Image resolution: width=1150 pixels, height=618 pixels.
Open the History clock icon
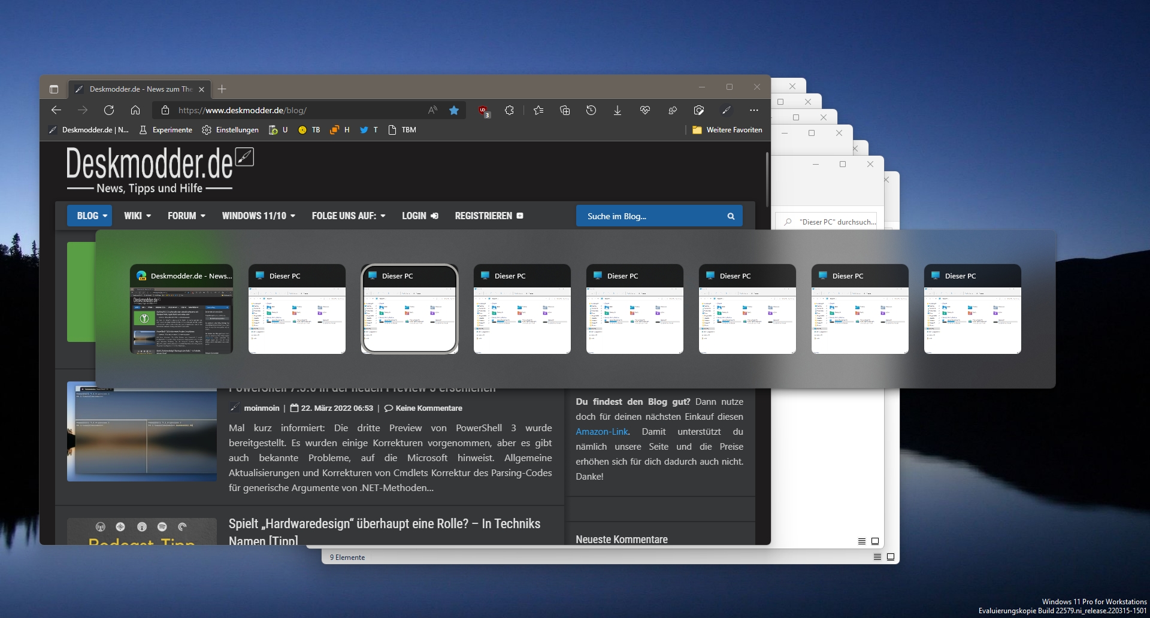591,110
